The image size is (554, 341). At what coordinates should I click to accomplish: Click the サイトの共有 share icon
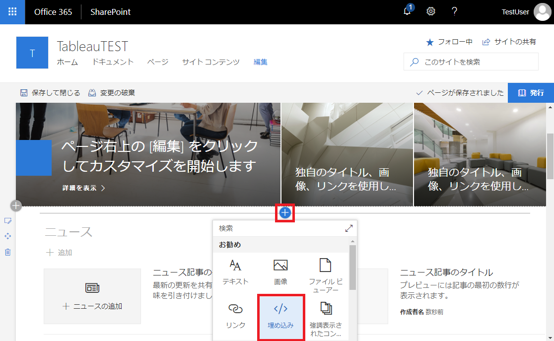(x=486, y=42)
